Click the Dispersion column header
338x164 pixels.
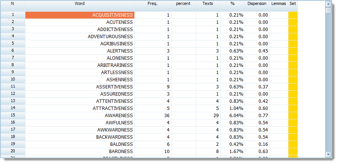click(x=257, y=4)
